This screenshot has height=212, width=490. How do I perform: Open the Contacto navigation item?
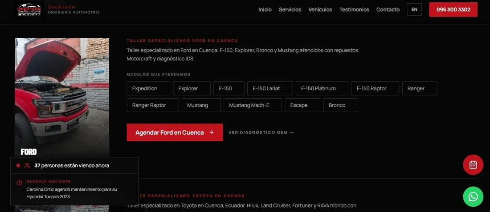388,10
